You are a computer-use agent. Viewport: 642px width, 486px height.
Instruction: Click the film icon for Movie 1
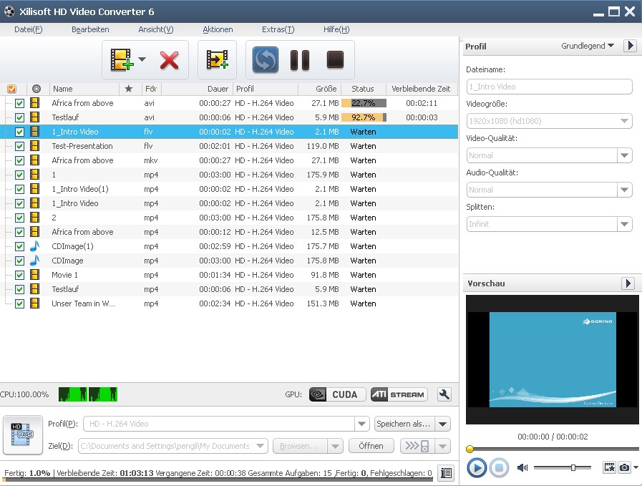tap(35, 275)
